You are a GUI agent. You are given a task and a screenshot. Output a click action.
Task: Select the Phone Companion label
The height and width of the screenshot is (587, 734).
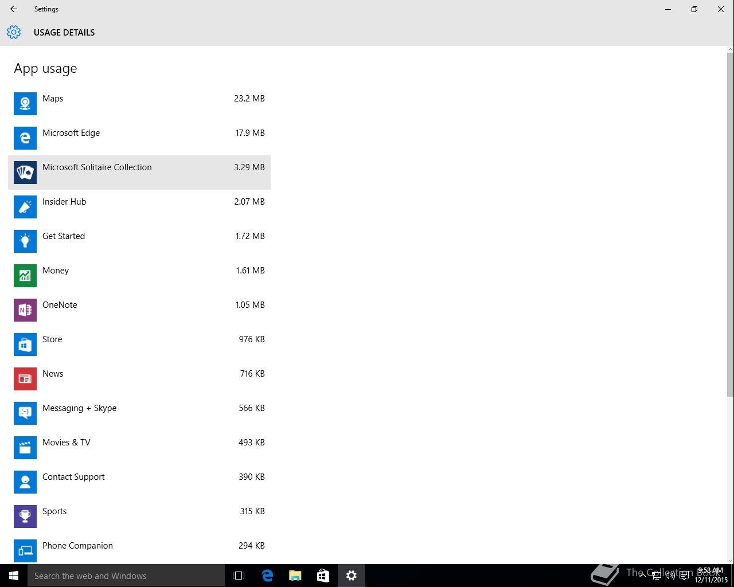(x=77, y=546)
